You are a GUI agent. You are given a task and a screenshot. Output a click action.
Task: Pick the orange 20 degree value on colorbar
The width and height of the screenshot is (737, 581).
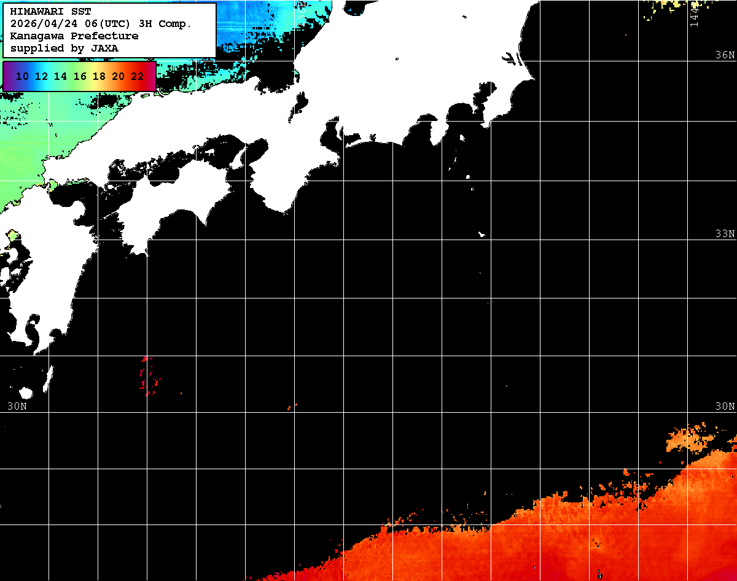pos(118,76)
